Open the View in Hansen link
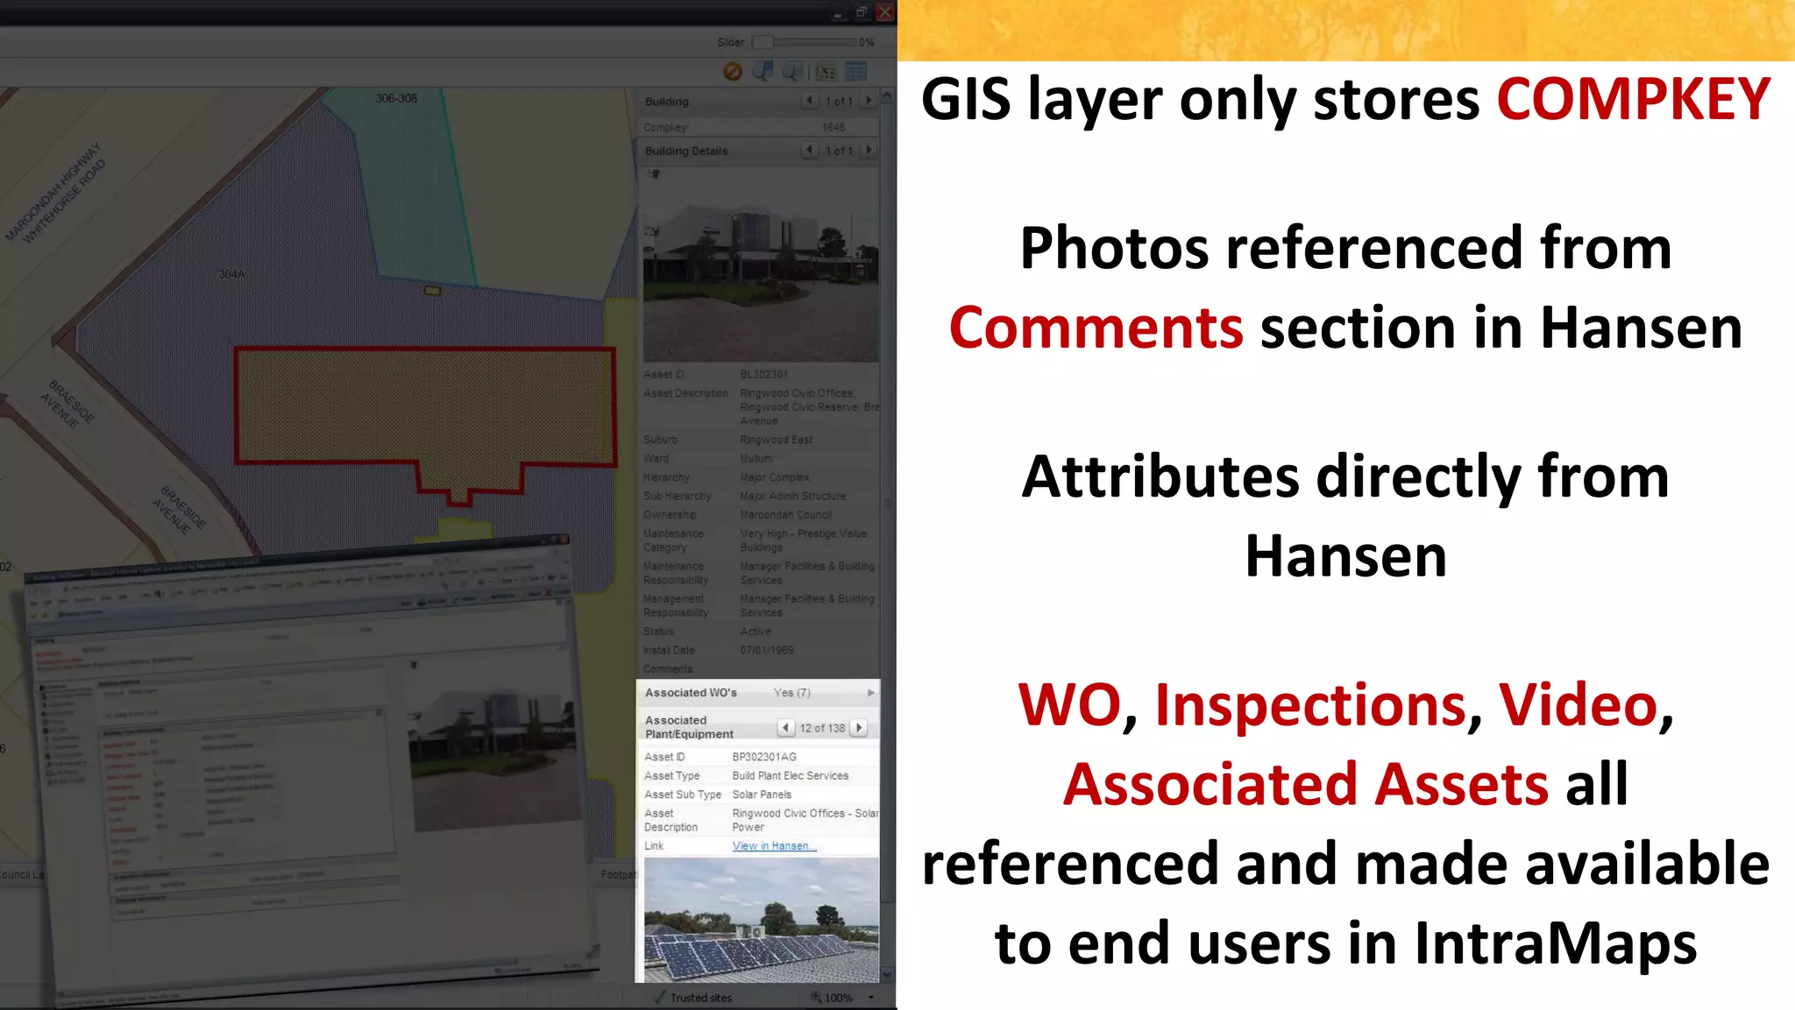The height and width of the screenshot is (1010, 1795). tap(774, 846)
